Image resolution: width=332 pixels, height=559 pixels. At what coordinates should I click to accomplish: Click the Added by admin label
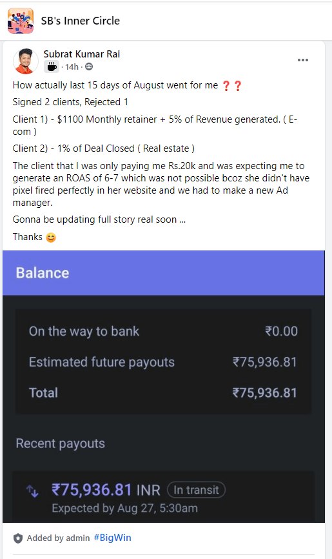tap(58, 538)
